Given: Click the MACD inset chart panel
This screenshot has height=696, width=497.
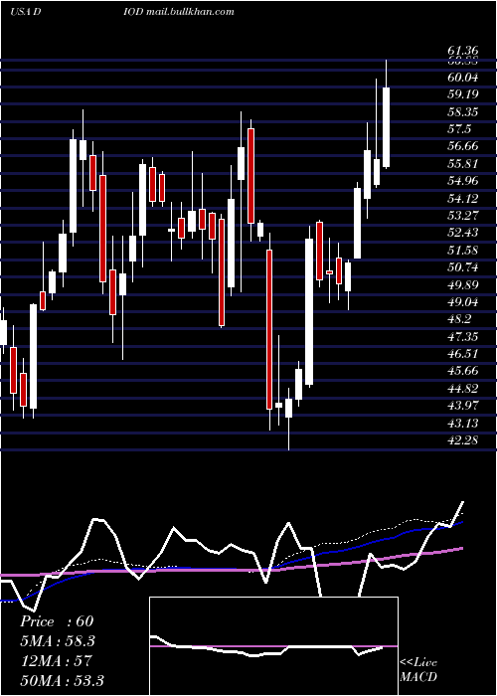Looking at the screenshot, I should [x=273, y=646].
